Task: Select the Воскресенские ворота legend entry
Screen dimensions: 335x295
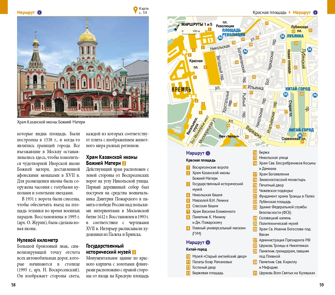Action: point(210,167)
